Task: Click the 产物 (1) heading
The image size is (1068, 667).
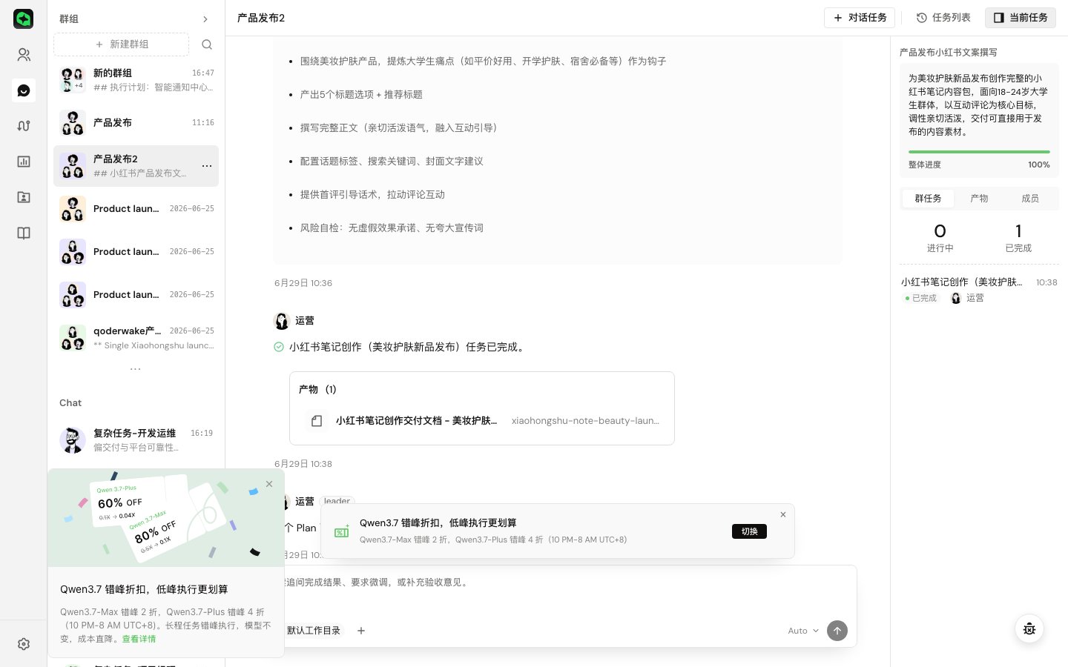Action: [x=317, y=390]
